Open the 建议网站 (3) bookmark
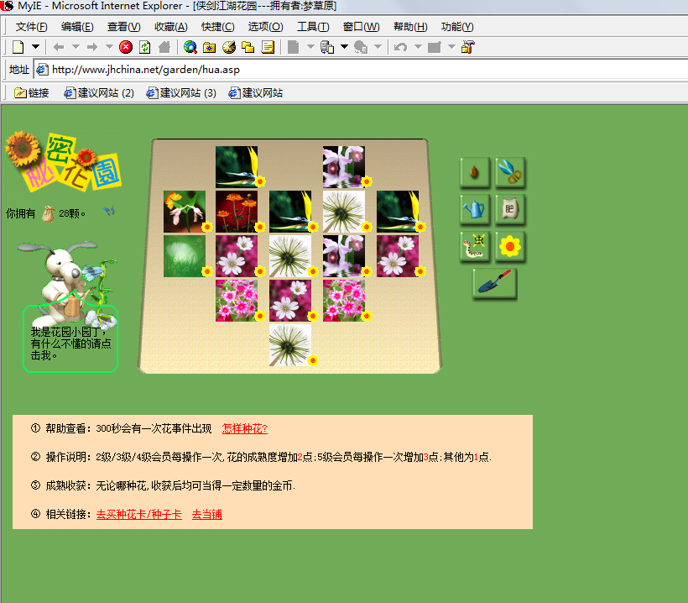The height and width of the screenshot is (603, 688). [181, 93]
